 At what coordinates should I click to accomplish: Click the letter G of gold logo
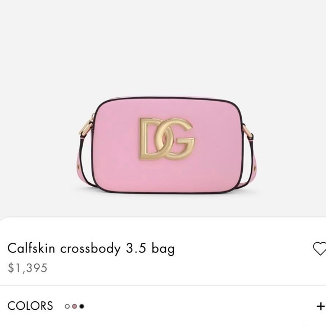click(179, 138)
